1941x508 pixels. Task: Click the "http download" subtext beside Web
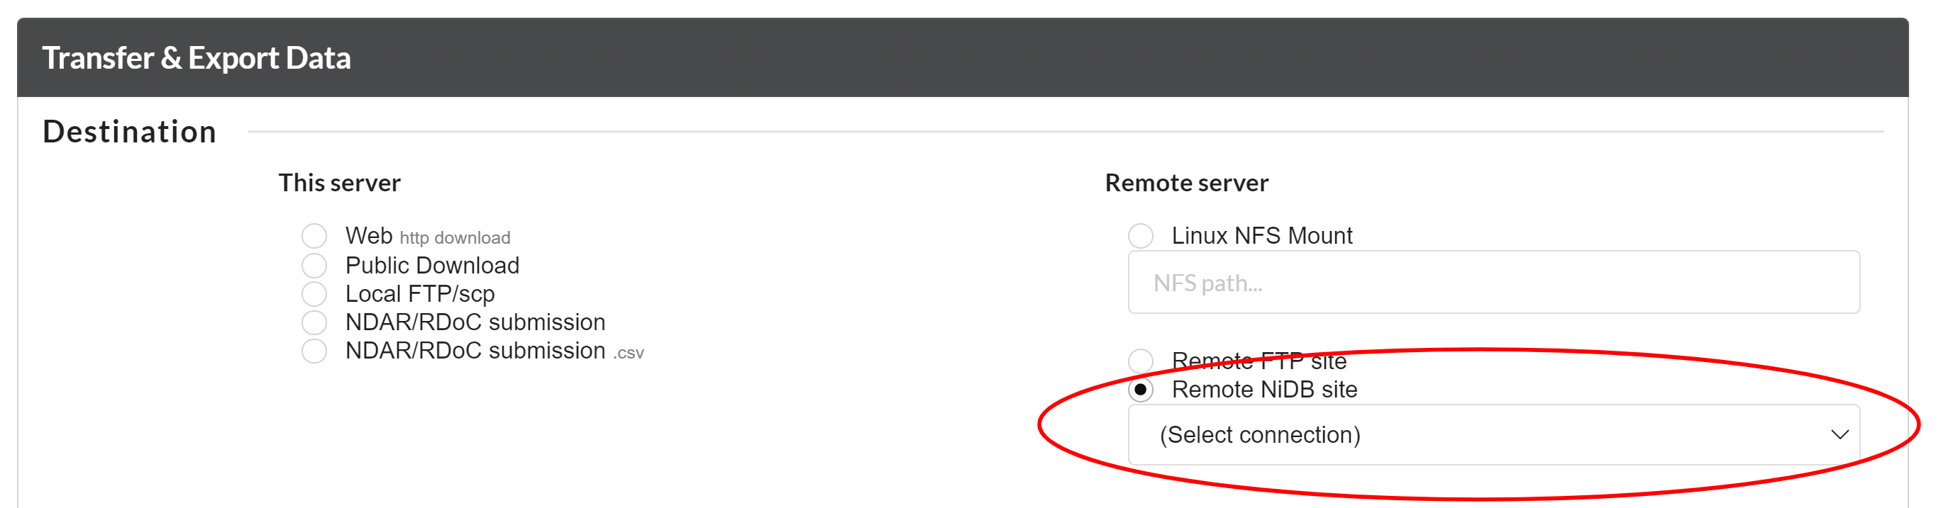click(x=454, y=239)
